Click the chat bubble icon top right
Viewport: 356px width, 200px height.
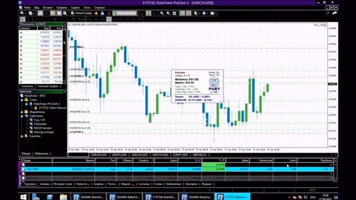(335, 13)
